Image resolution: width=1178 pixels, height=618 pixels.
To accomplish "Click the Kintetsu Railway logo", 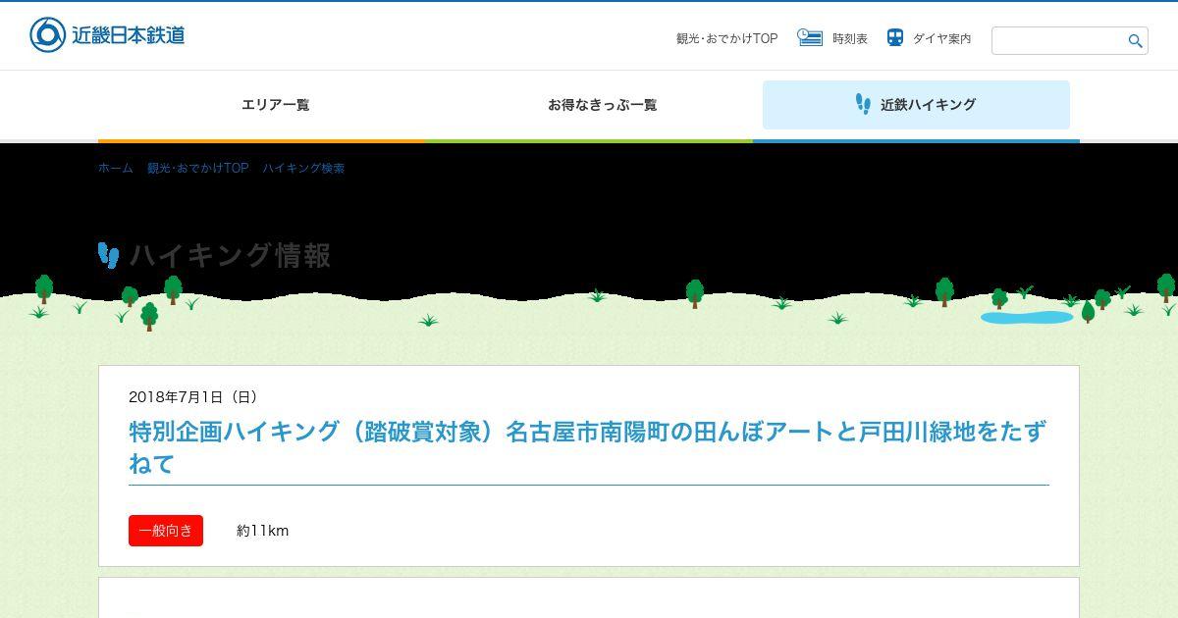I will 107,35.
